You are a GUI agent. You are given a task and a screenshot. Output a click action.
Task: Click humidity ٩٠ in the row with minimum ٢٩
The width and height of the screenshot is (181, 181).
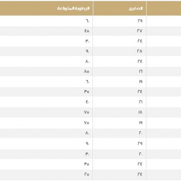(87, 143)
